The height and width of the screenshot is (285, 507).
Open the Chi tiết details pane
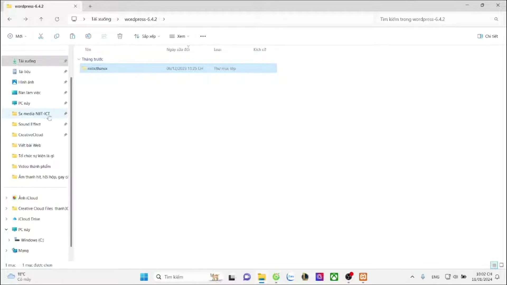click(x=487, y=36)
